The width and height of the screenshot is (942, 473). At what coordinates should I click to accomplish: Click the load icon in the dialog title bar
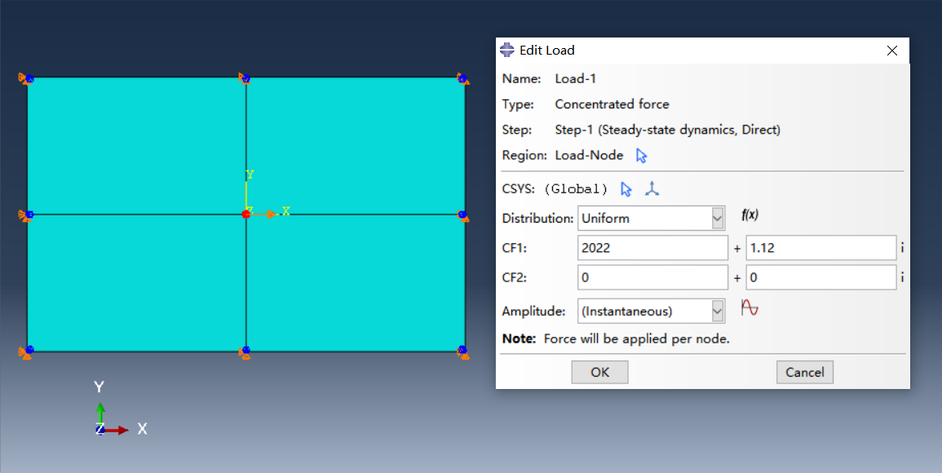pyautogui.click(x=507, y=50)
